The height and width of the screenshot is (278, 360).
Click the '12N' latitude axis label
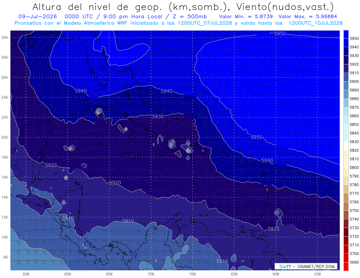4,217
